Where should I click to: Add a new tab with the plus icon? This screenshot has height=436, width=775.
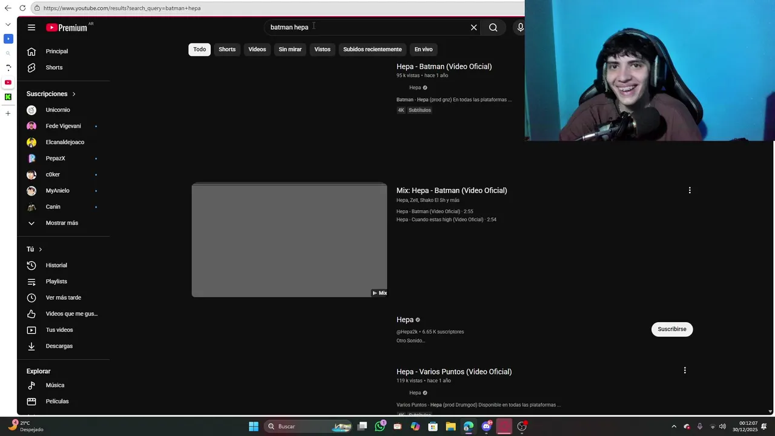[x=8, y=113]
